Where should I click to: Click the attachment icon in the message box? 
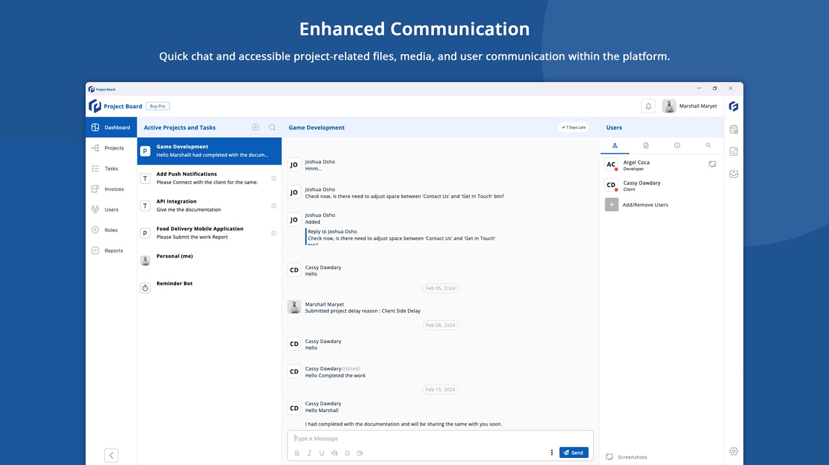pyautogui.click(x=347, y=453)
